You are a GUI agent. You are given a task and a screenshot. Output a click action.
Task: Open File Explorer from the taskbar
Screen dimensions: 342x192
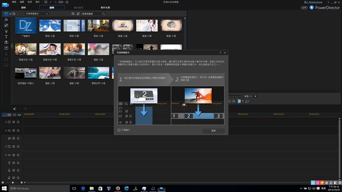pos(92,188)
